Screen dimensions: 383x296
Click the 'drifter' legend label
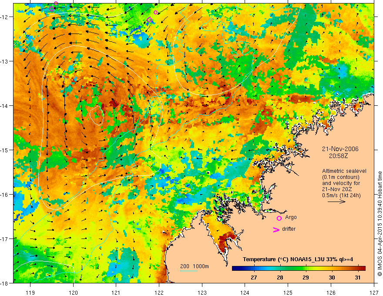[x=289, y=229]
